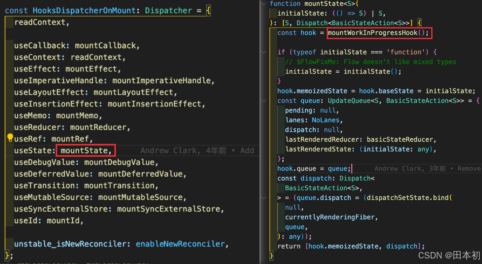Click the HooksDispatcherOnMount identifier
482x264 pixels.
[84, 11]
